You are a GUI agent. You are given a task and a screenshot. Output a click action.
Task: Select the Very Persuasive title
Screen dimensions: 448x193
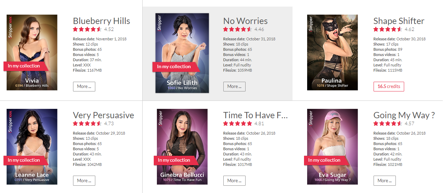(104, 115)
